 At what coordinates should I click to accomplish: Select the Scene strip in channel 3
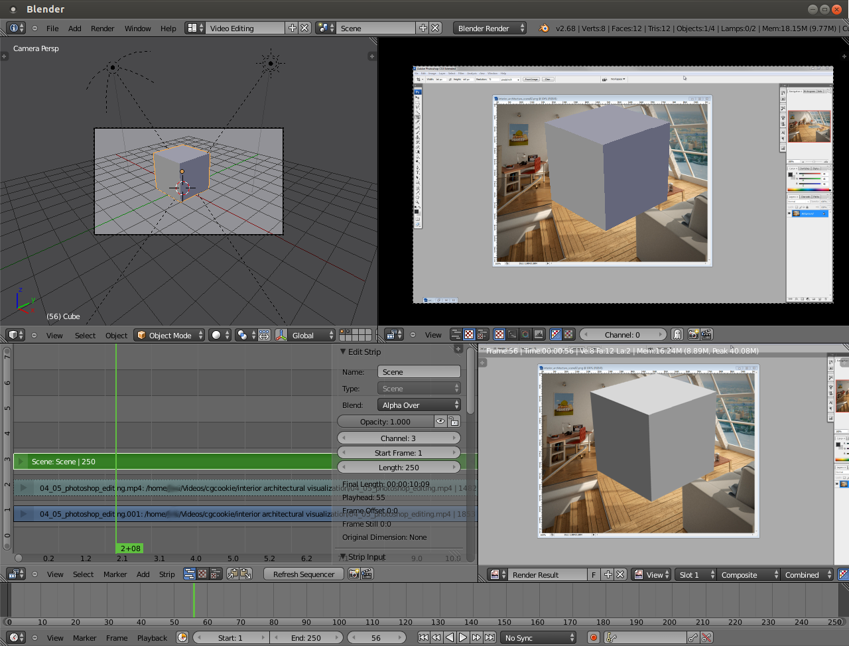(172, 461)
